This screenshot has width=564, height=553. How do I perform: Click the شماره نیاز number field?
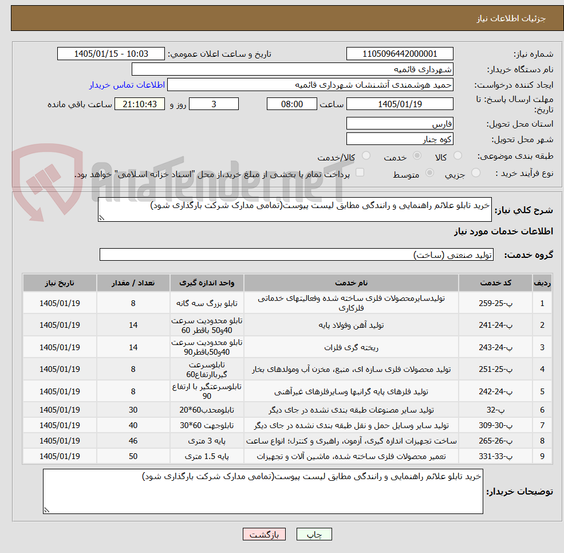click(x=400, y=54)
